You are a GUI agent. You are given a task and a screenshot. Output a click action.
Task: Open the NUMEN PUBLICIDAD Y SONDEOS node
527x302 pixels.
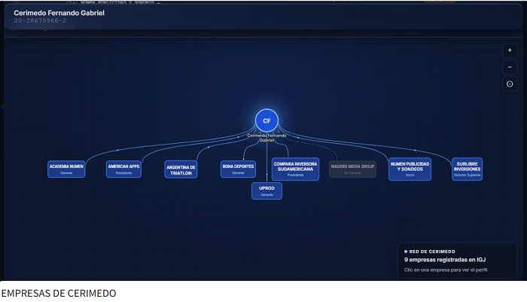pos(410,169)
